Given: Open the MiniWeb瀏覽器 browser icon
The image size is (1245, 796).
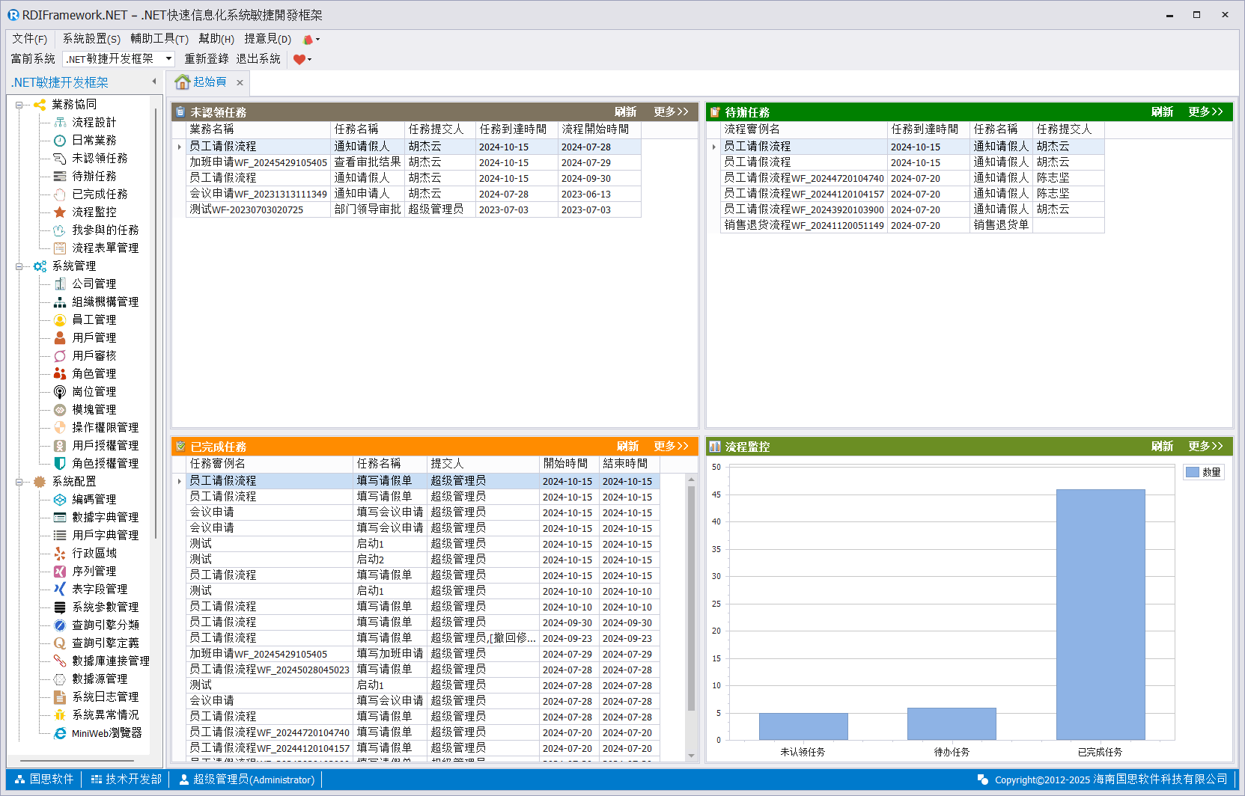Looking at the screenshot, I should coord(60,733).
